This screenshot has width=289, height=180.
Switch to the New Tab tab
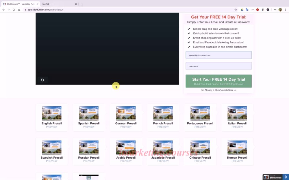[59, 4]
